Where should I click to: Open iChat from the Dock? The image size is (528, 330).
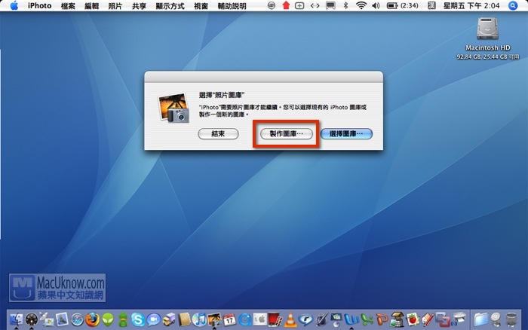click(x=153, y=319)
